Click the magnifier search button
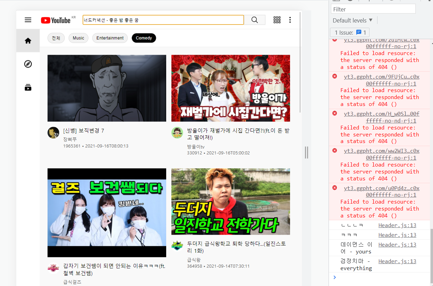This screenshot has width=433, height=286. [x=255, y=20]
